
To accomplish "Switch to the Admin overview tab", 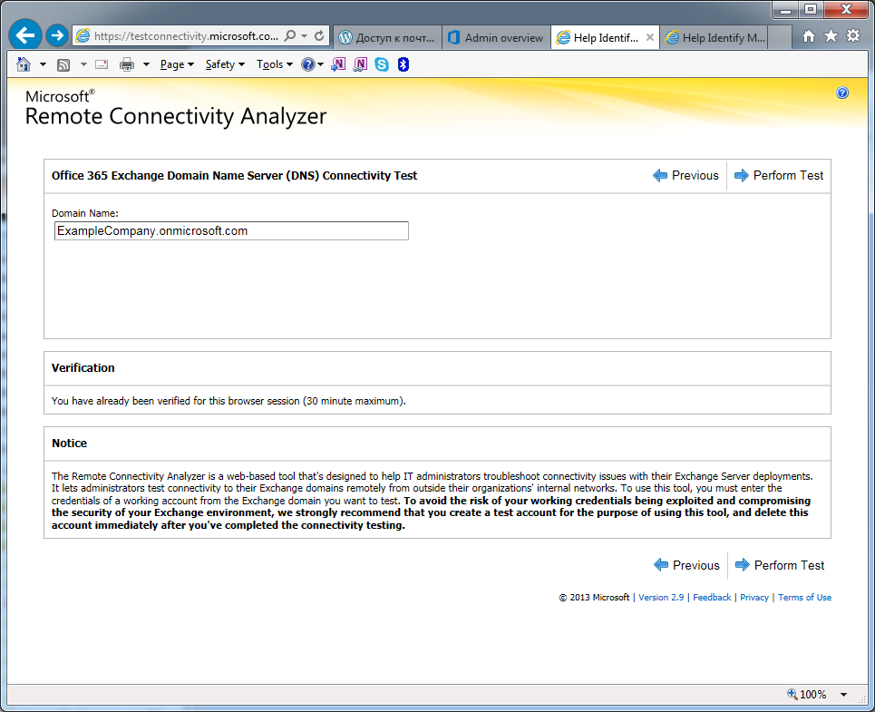I will point(496,37).
